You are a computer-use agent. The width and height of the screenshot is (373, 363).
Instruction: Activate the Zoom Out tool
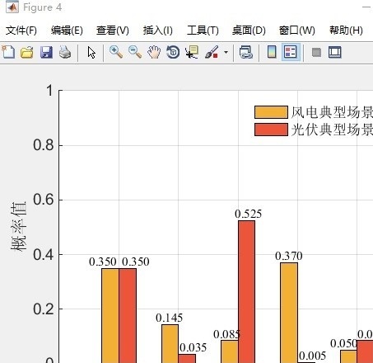click(135, 52)
